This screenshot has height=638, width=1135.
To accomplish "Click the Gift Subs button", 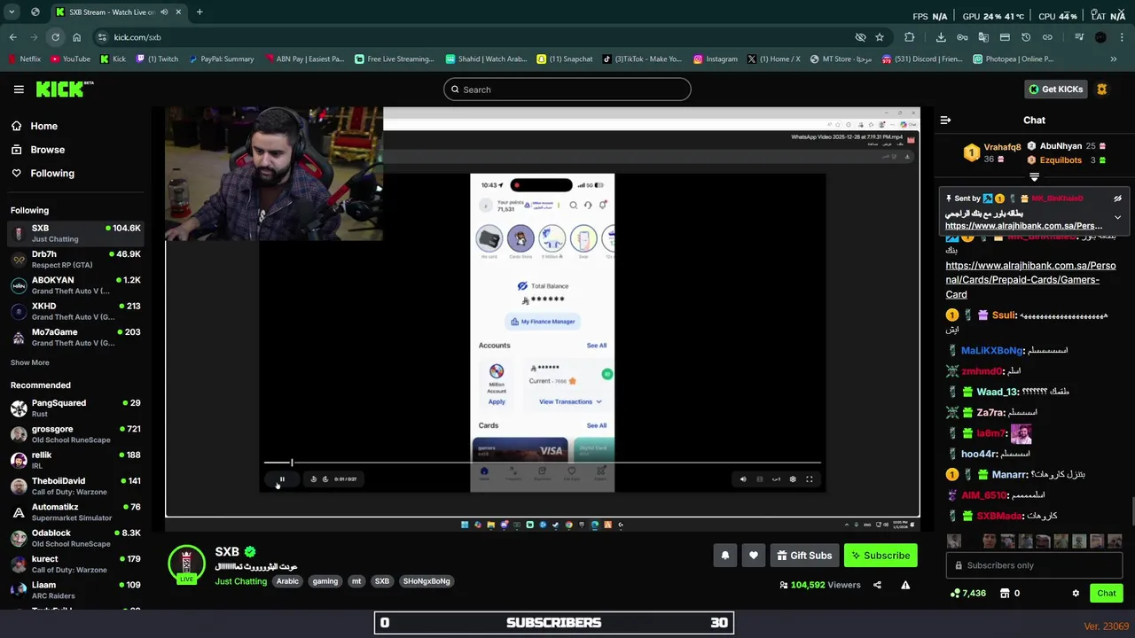I will (x=804, y=556).
